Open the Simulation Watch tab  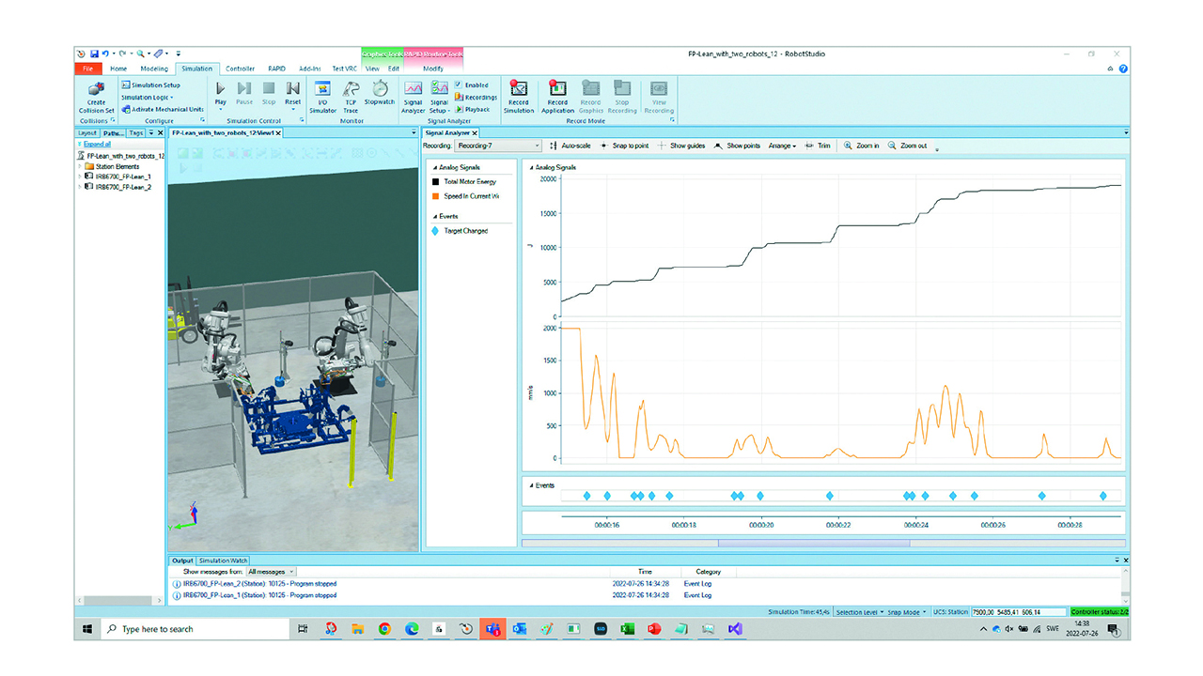pos(223,561)
